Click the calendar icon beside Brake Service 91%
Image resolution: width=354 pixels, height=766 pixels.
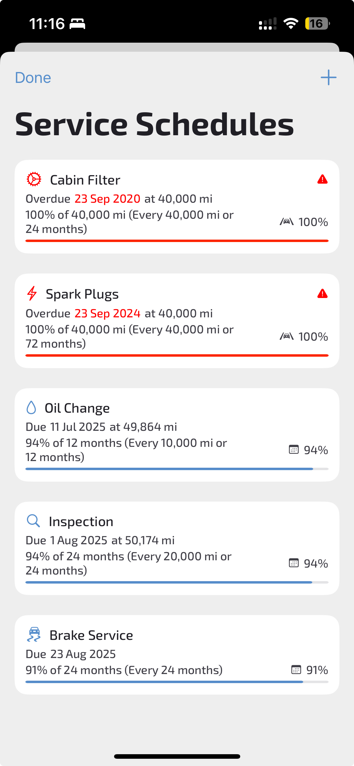click(x=296, y=670)
